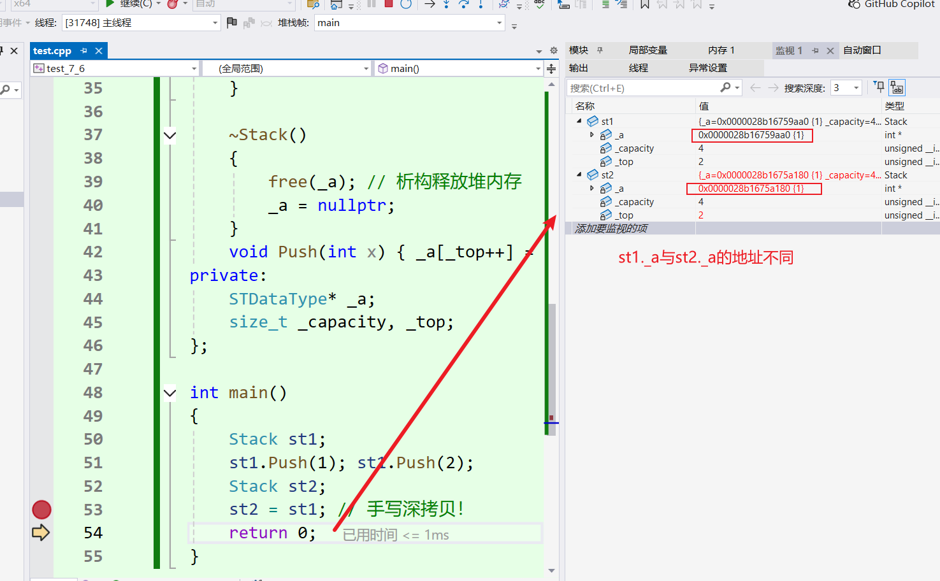Screen dimensions: 940x581
Task: Select st1 _a value 0x0000028b16759aa0
Action: click(x=751, y=134)
